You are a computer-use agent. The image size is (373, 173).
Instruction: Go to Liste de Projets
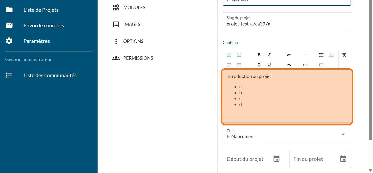(x=41, y=10)
